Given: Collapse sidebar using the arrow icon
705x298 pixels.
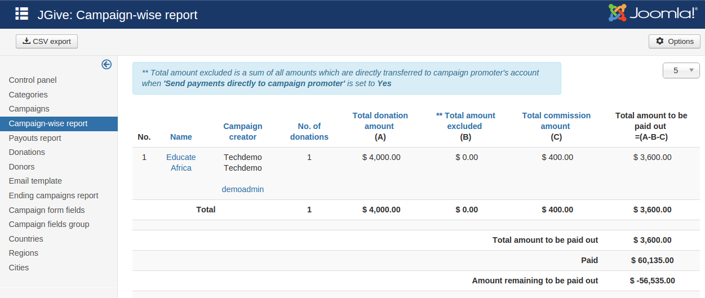Looking at the screenshot, I should click(107, 65).
